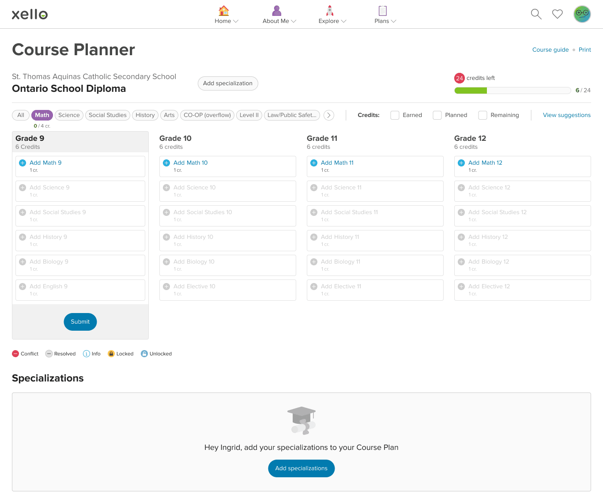Select the Math subject filter
The image size is (603, 502).
[42, 115]
